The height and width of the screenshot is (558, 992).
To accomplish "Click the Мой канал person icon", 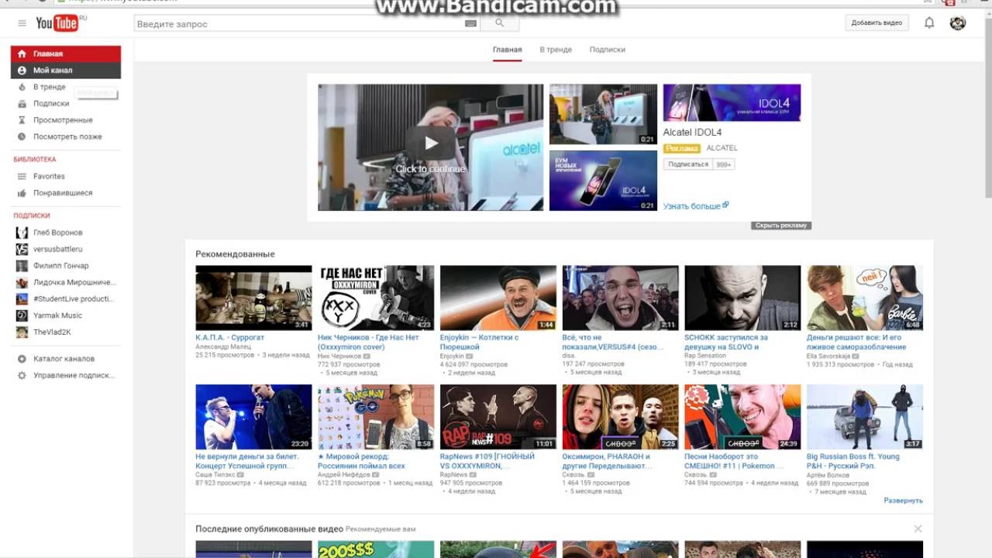I will pos(22,71).
